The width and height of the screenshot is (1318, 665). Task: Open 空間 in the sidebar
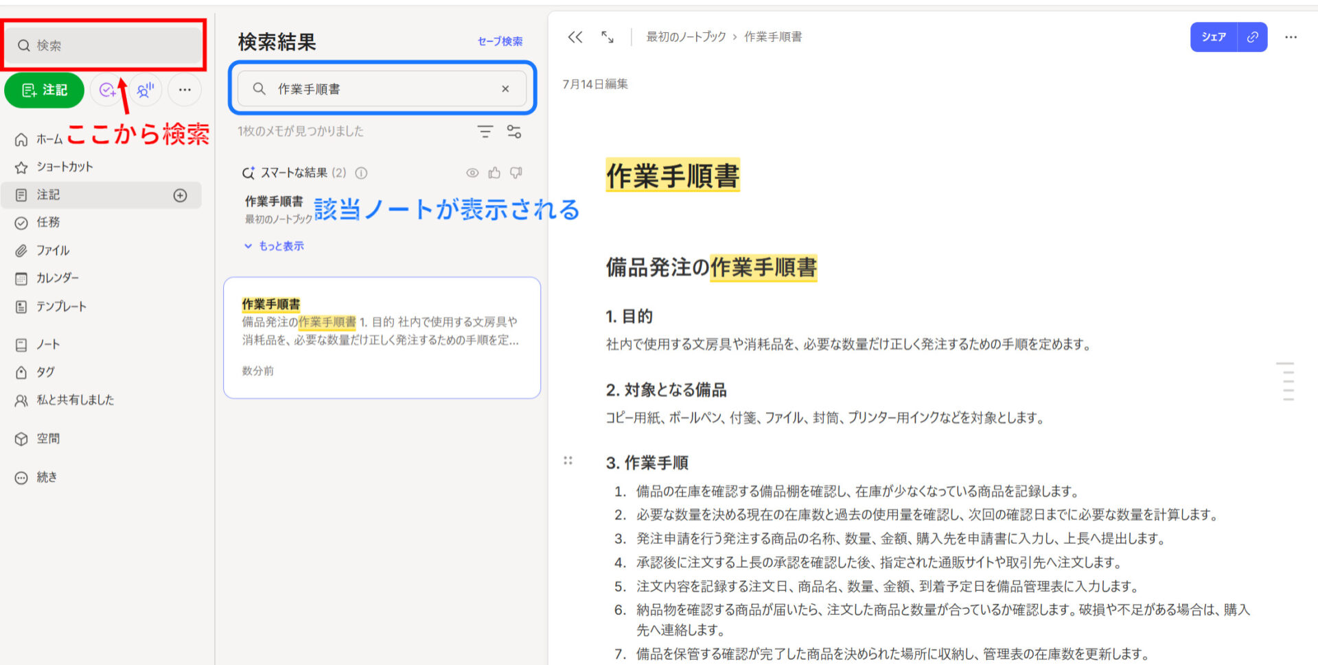pyautogui.click(x=38, y=439)
